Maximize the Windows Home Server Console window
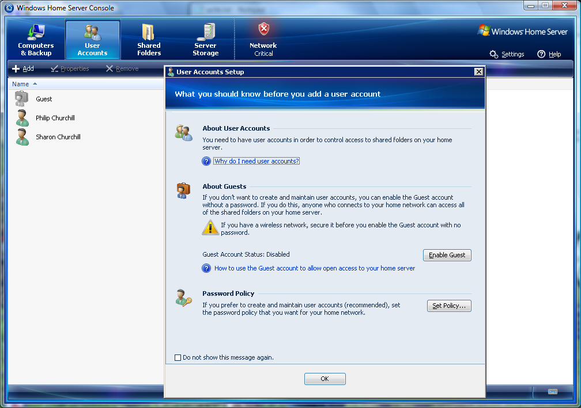 click(545, 6)
